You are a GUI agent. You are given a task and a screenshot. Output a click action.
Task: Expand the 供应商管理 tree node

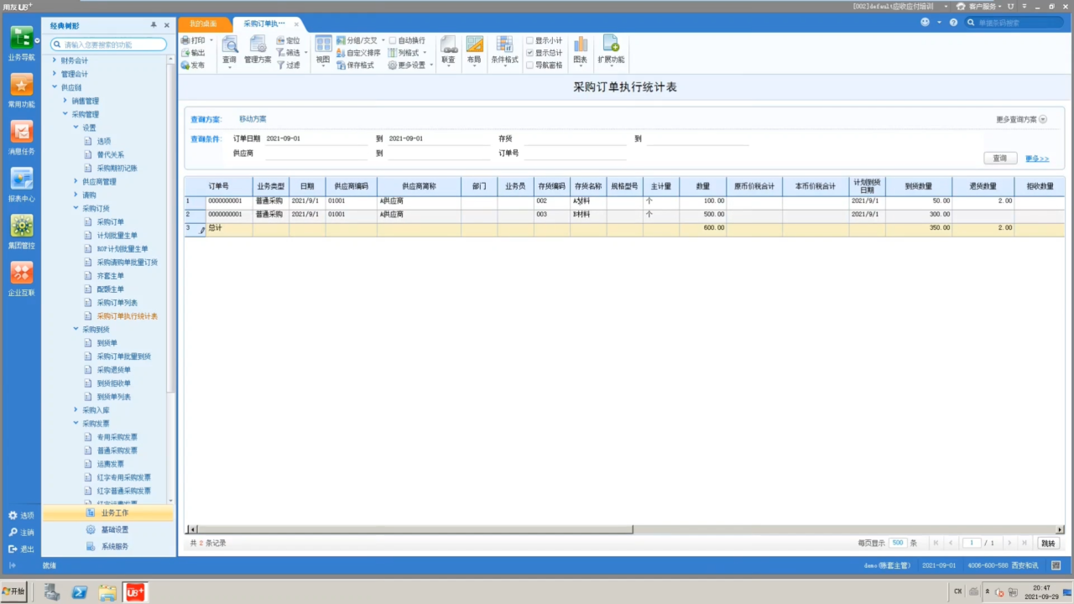point(76,181)
